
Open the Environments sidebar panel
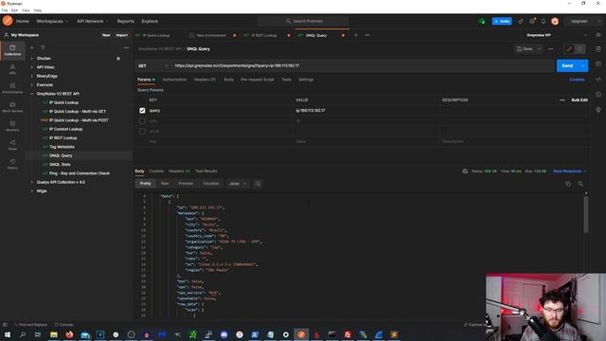12,88
